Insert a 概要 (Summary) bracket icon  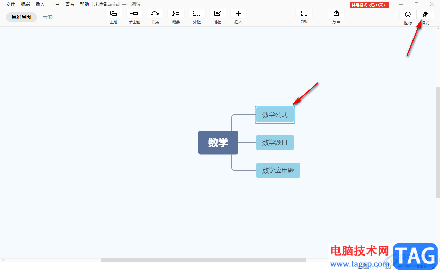tap(176, 13)
